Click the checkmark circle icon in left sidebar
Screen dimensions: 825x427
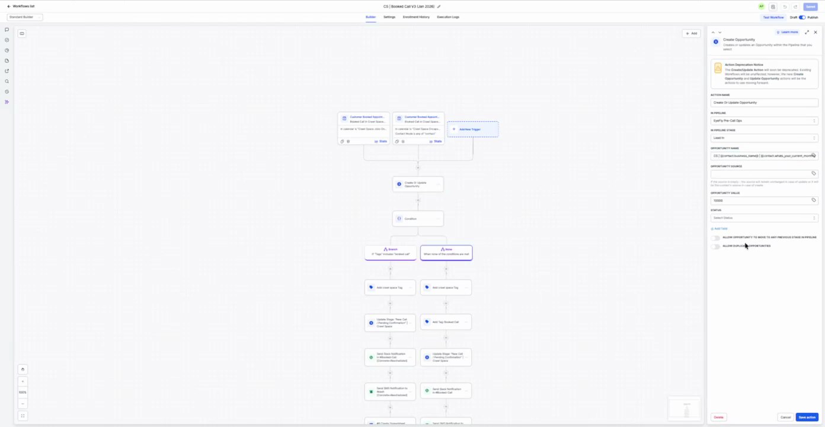[7, 40]
